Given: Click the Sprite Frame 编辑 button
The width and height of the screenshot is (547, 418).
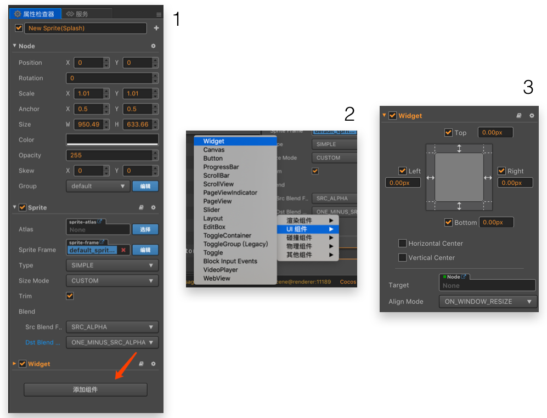Looking at the screenshot, I should [145, 250].
